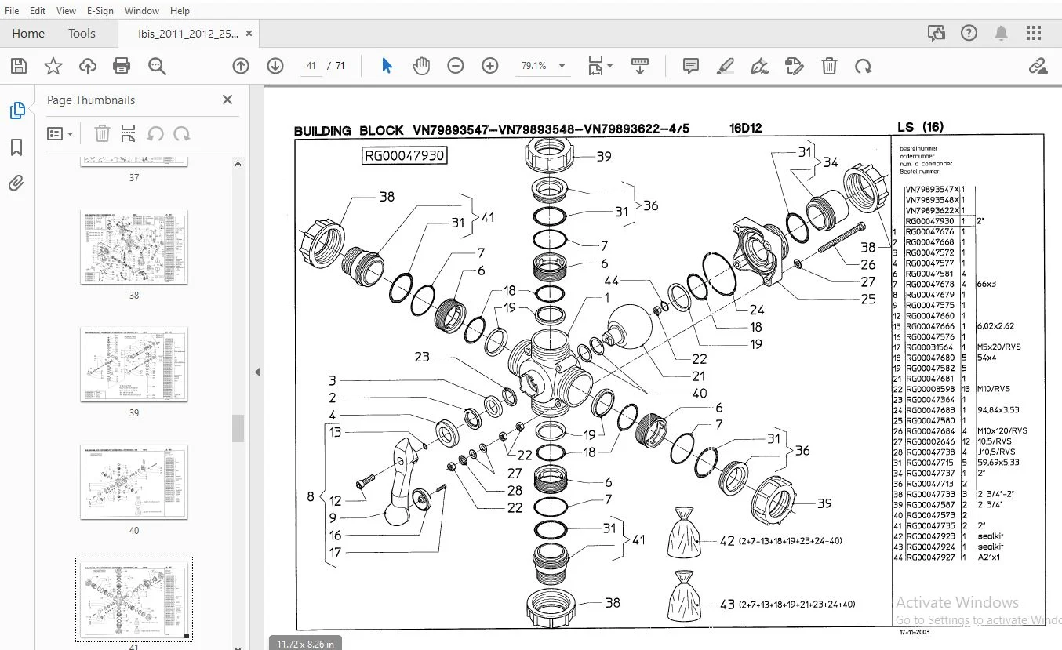Open the Attachments paperclip panel
Screen dimensions: 1062x650
point(16,183)
